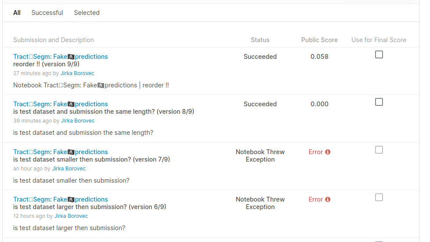430x242 pixels.
Task: Open the notebook title link above 'reorder !!'
Action: click(61, 57)
